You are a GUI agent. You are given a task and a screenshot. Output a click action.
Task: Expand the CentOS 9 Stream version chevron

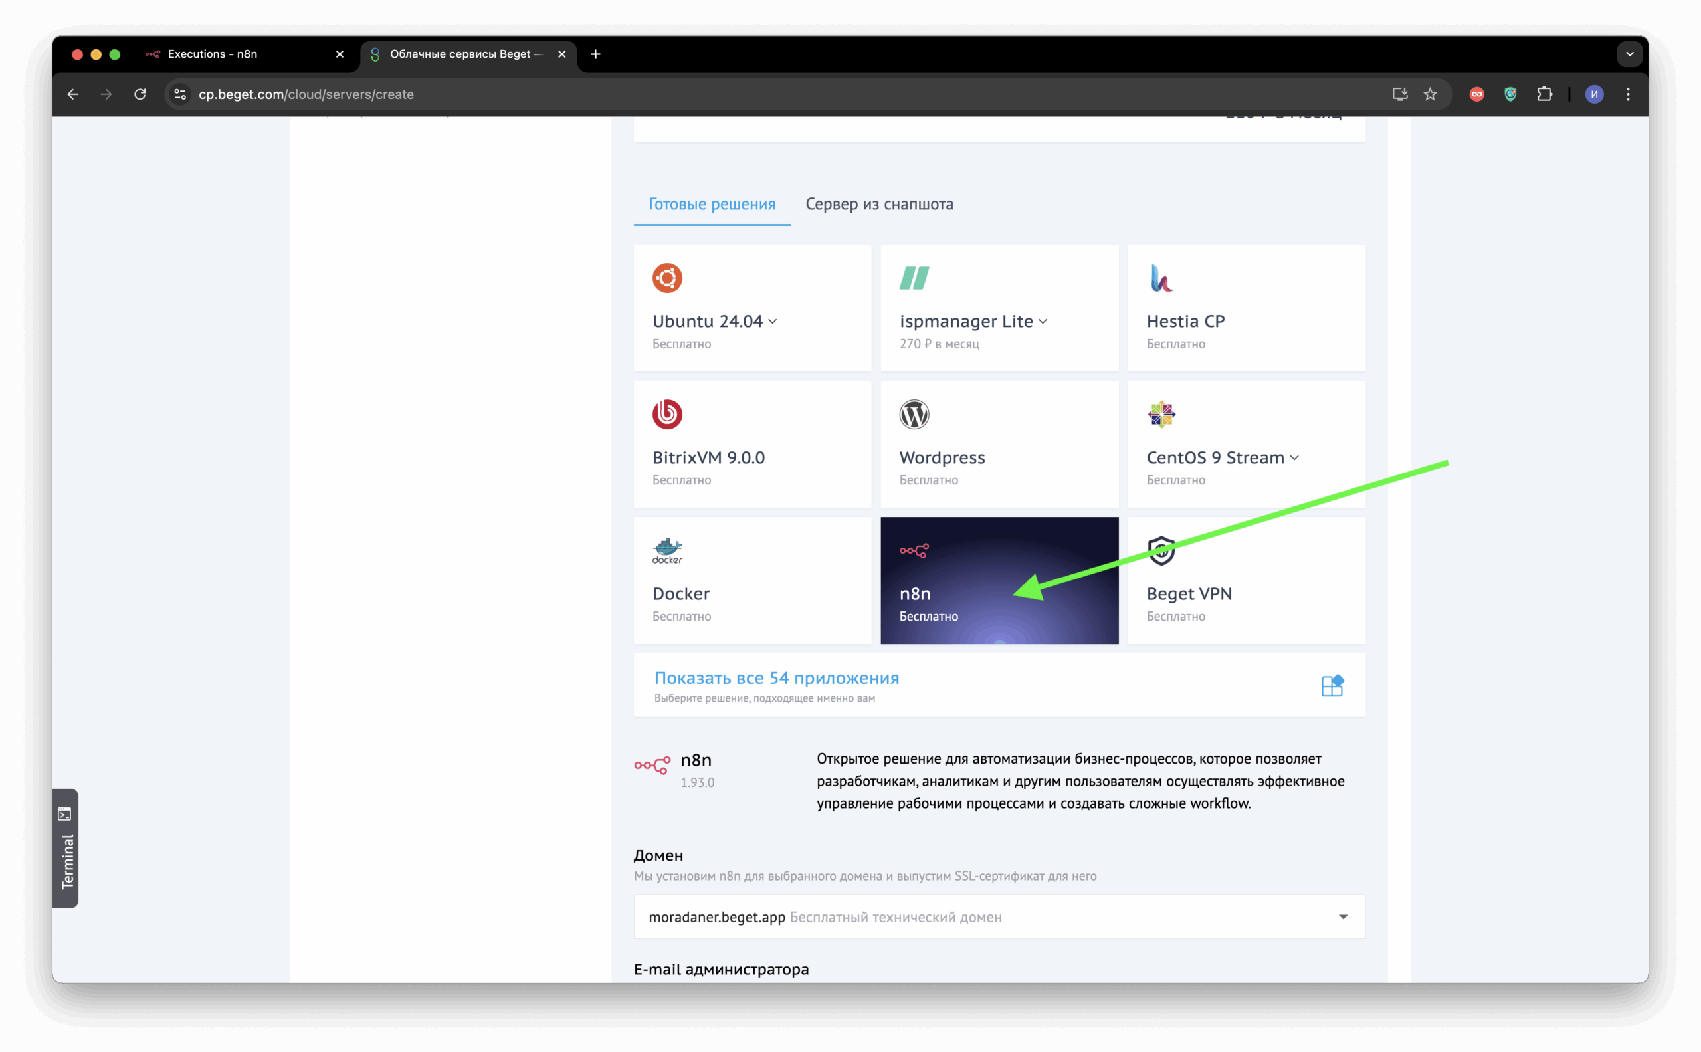coord(1294,458)
